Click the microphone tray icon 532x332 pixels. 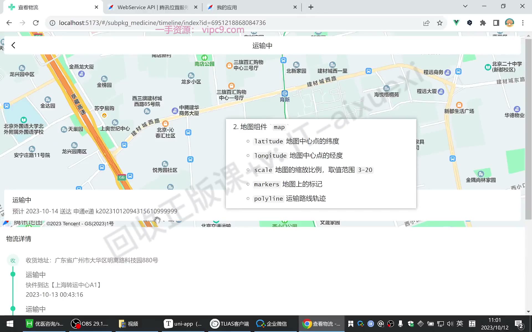[400, 324]
